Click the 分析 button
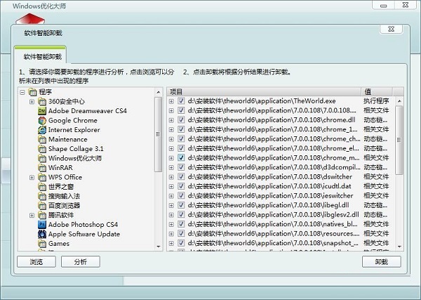The image size is (421, 300). (x=81, y=261)
